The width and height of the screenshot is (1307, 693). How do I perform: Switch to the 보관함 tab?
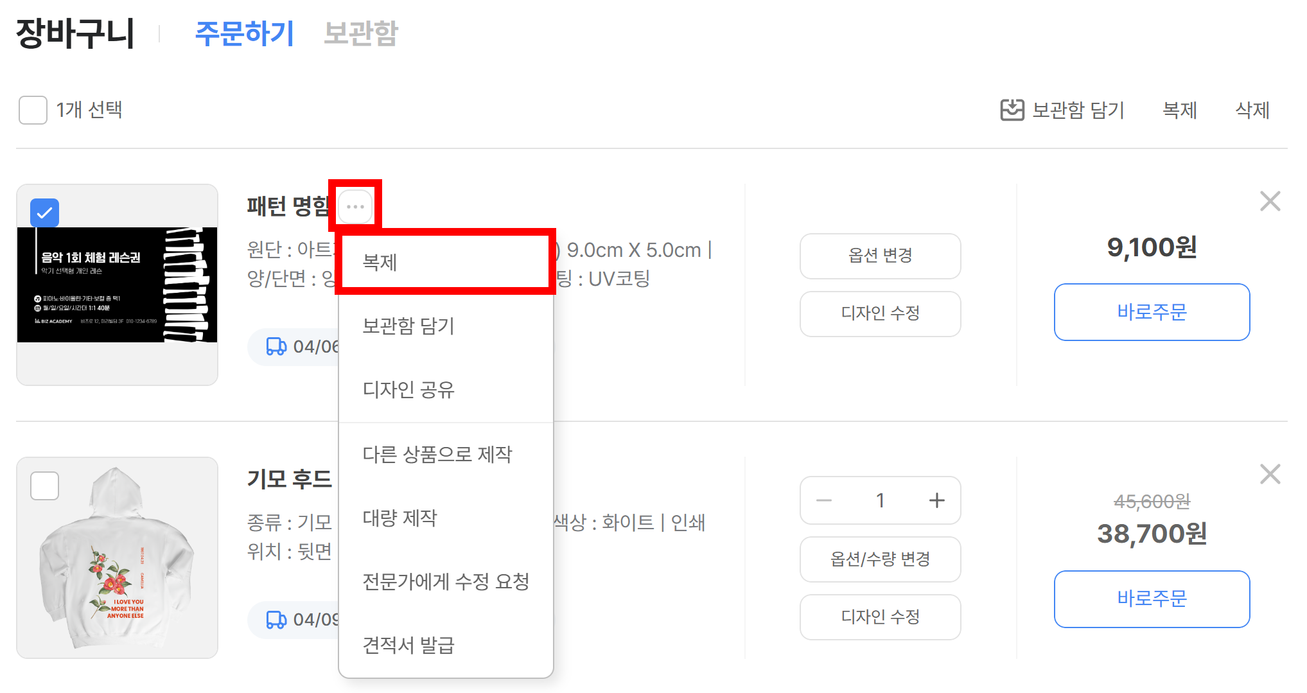[361, 33]
